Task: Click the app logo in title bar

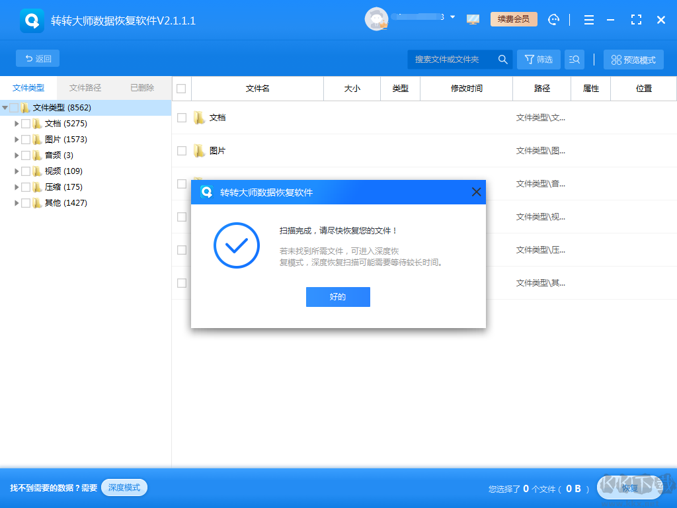Action: (x=32, y=21)
